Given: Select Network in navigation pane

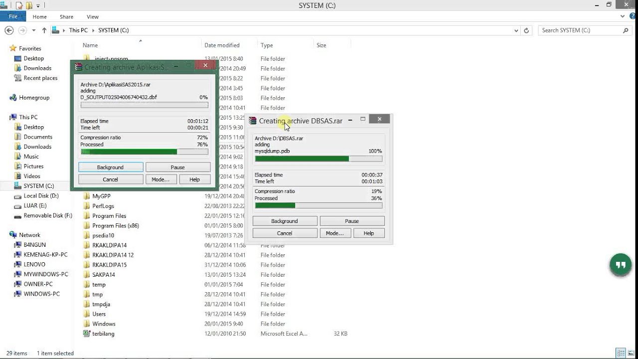Looking at the screenshot, I should pyautogui.click(x=29, y=235).
